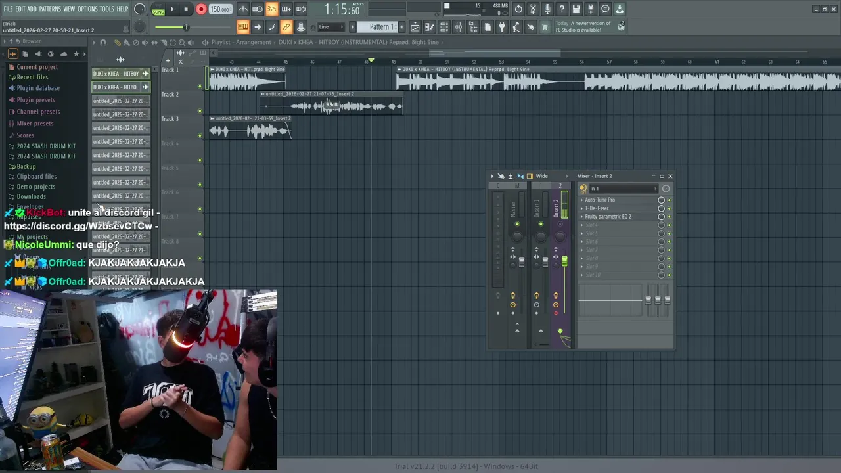Mute Track 1 with its green LED

pos(200,86)
